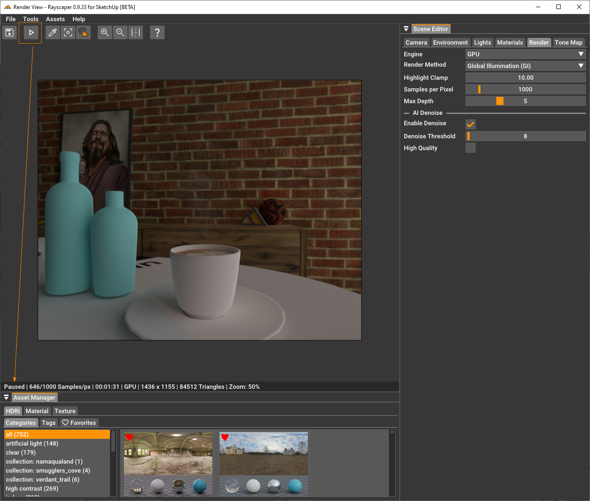Click '646/1000 Samples/px' in status bar
Screen dimensions: 590x501
coord(60,387)
